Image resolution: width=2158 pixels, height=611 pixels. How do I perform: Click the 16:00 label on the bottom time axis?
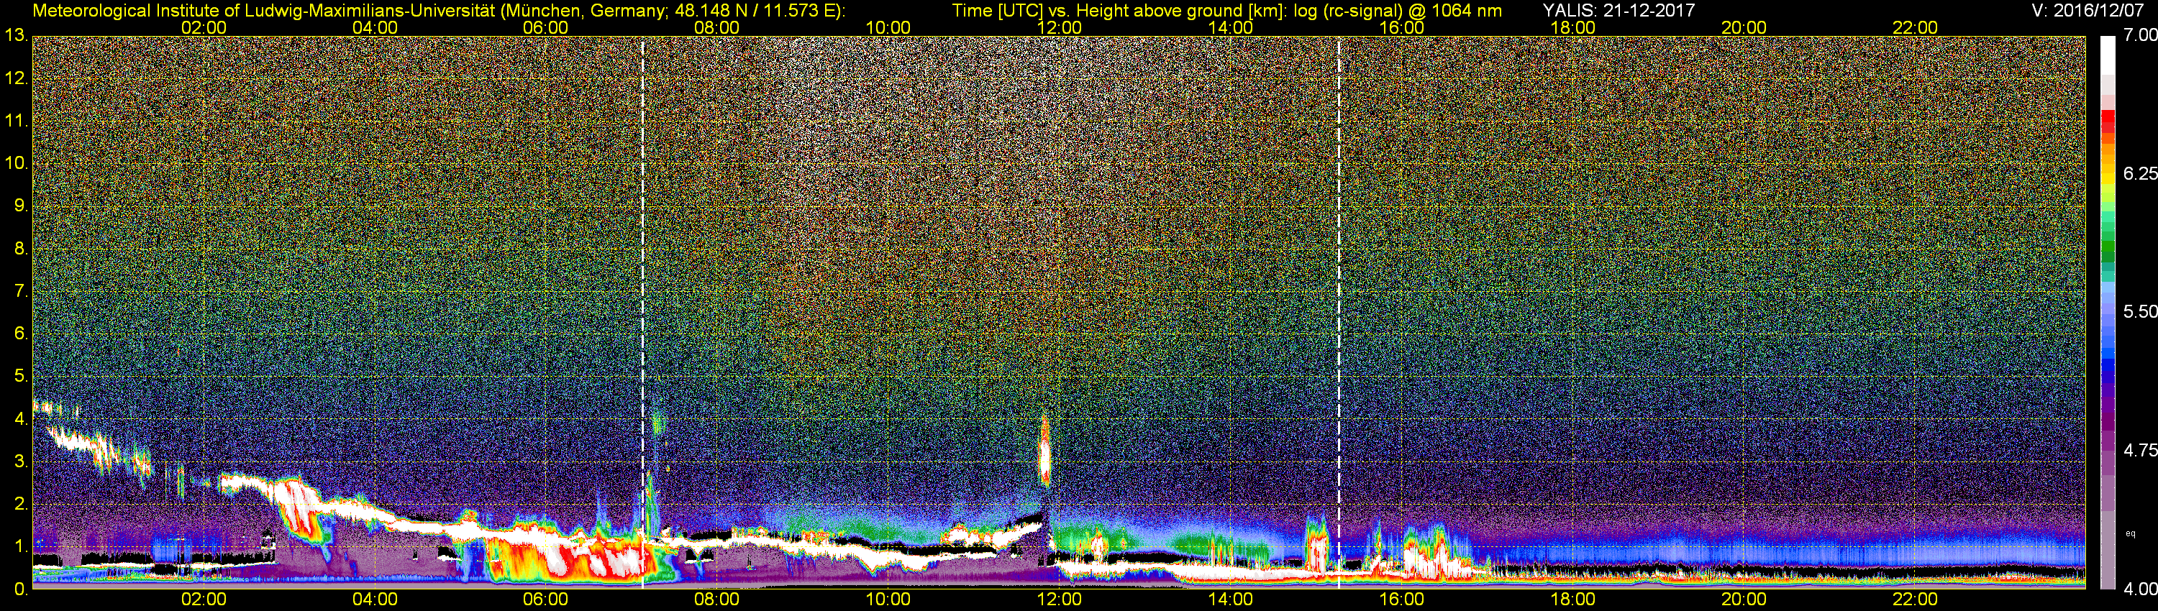point(1401,599)
